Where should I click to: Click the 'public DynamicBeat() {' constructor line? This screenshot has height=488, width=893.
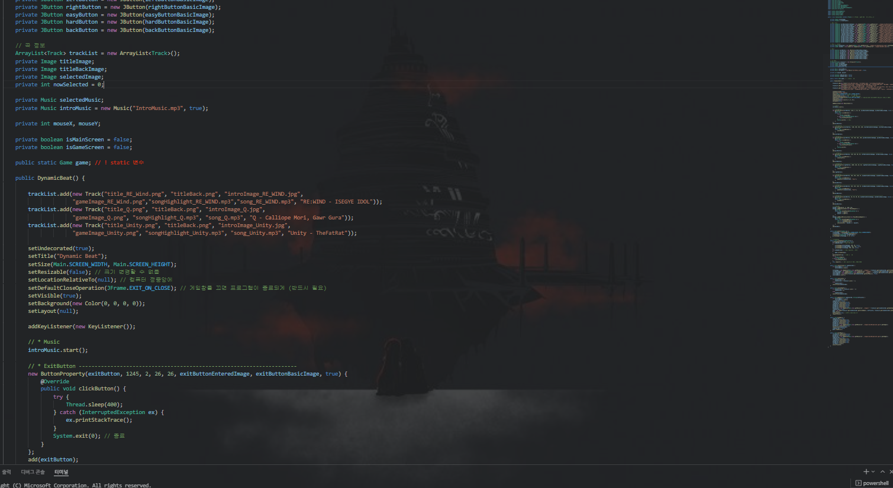click(x=50, y=178)
